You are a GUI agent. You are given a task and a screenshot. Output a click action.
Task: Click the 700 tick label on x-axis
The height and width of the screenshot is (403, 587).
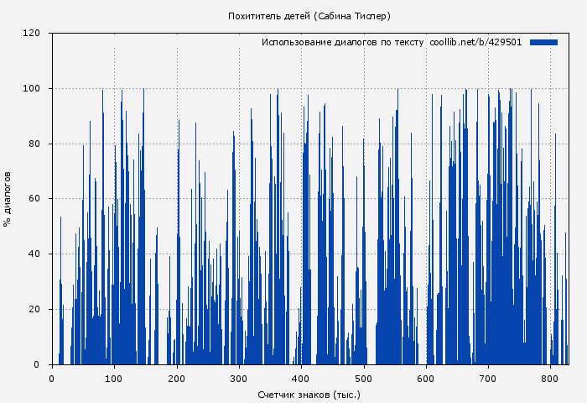pyautogui.click(x=488, y=378)
